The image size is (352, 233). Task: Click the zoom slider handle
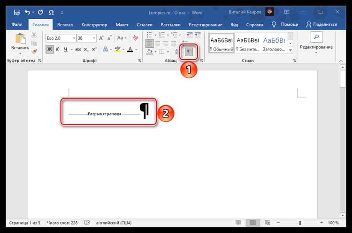pos(300,223)
